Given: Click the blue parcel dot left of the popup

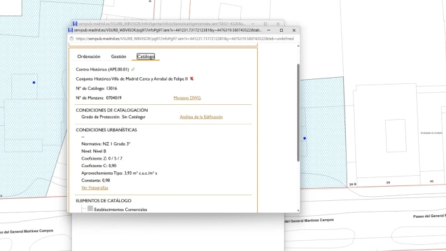Looking at the screenshot, I should pos(34,83).
